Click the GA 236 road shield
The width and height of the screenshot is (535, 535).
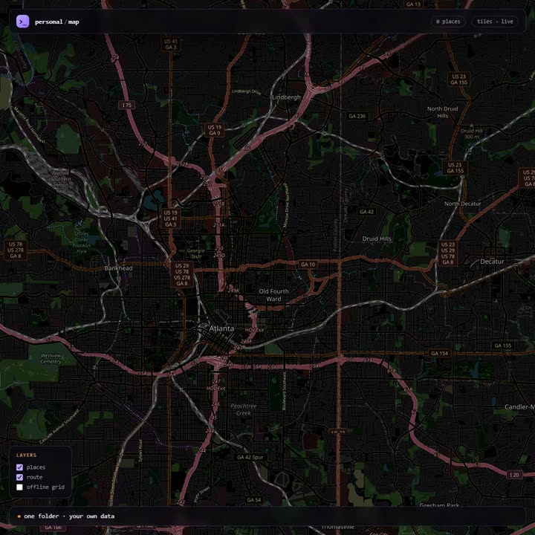pos(357,116)
